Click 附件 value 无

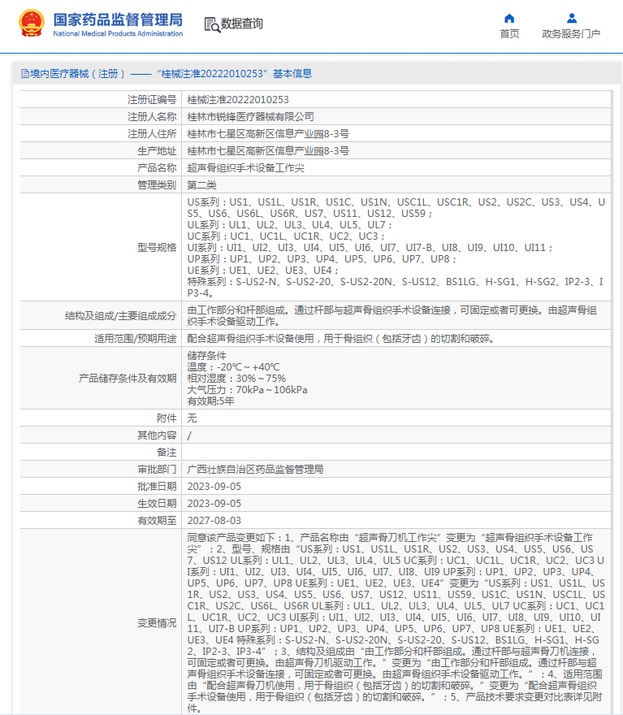tap(192, 418)
